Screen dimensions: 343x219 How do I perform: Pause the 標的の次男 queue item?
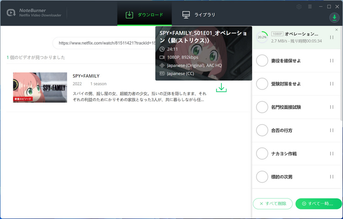coord(332,177)
